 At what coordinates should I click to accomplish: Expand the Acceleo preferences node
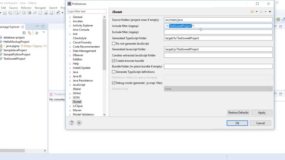(x=70, y=21)
